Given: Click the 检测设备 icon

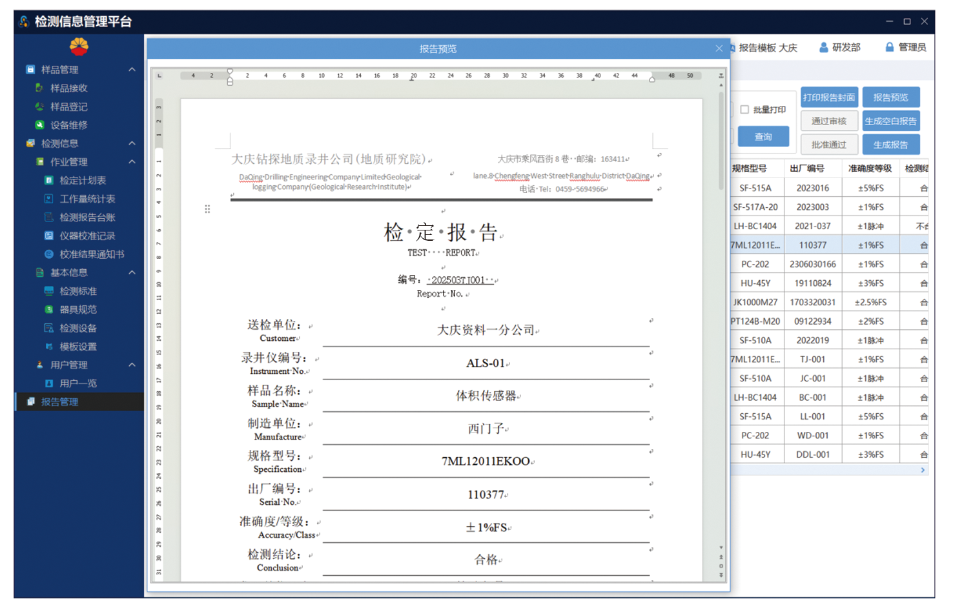Looking at the screenshot, I should pos(48,328).
